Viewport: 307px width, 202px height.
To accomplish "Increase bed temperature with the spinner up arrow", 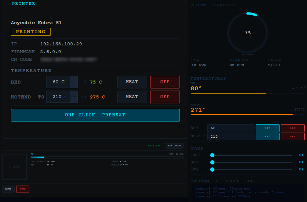I will [74, 79].
